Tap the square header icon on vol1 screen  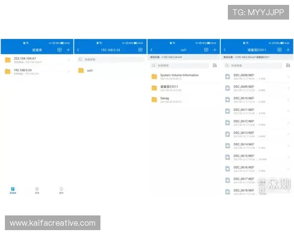(x=206, y=50)
